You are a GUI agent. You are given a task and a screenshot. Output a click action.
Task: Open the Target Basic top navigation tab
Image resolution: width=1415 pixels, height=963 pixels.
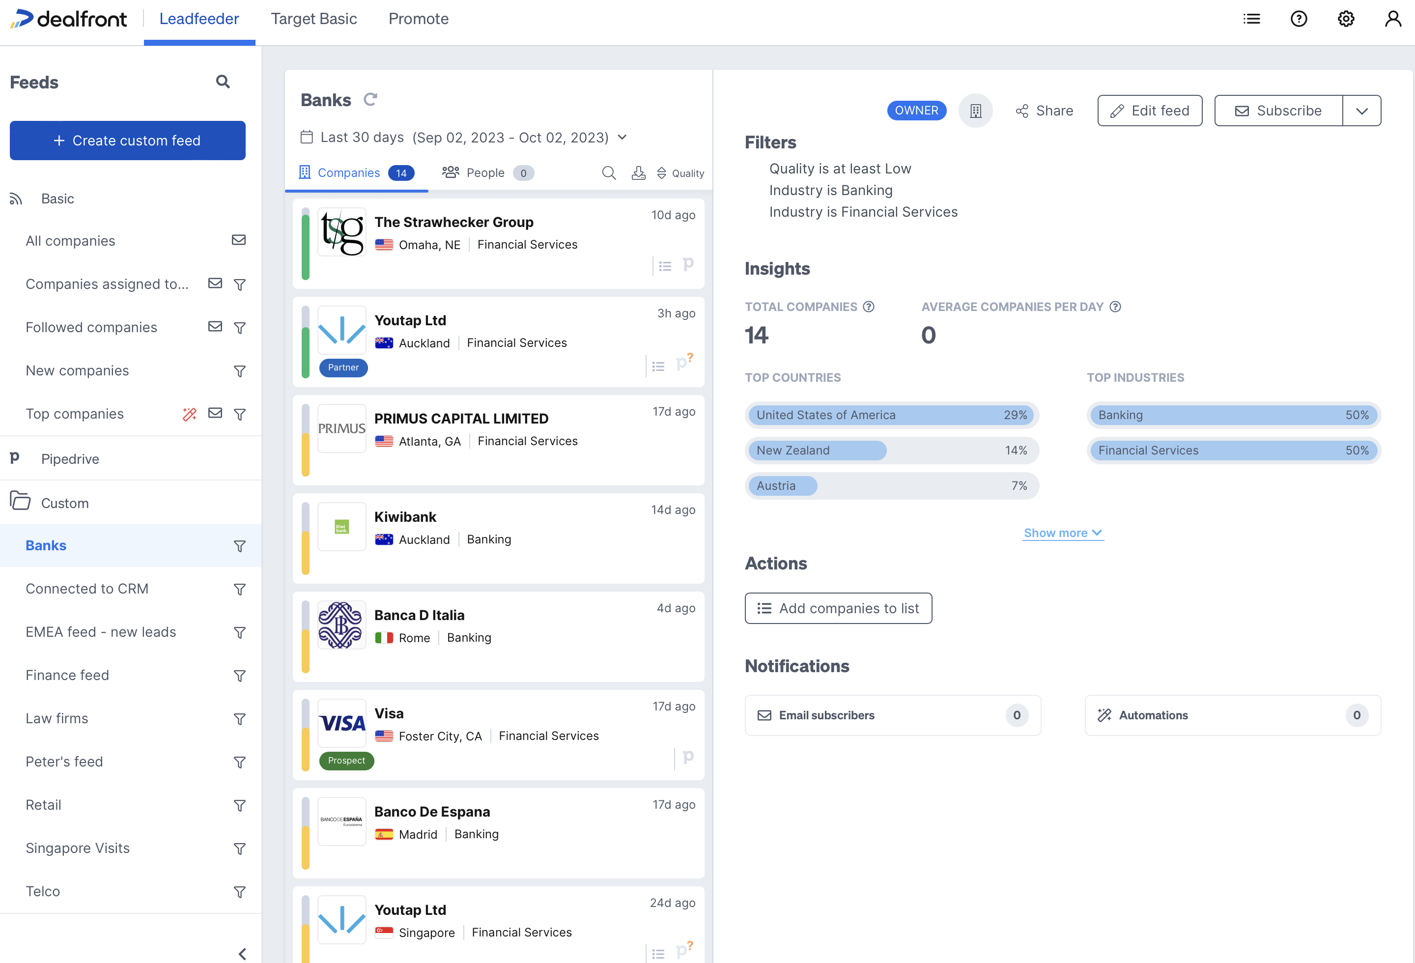click(x=313, y=19)
